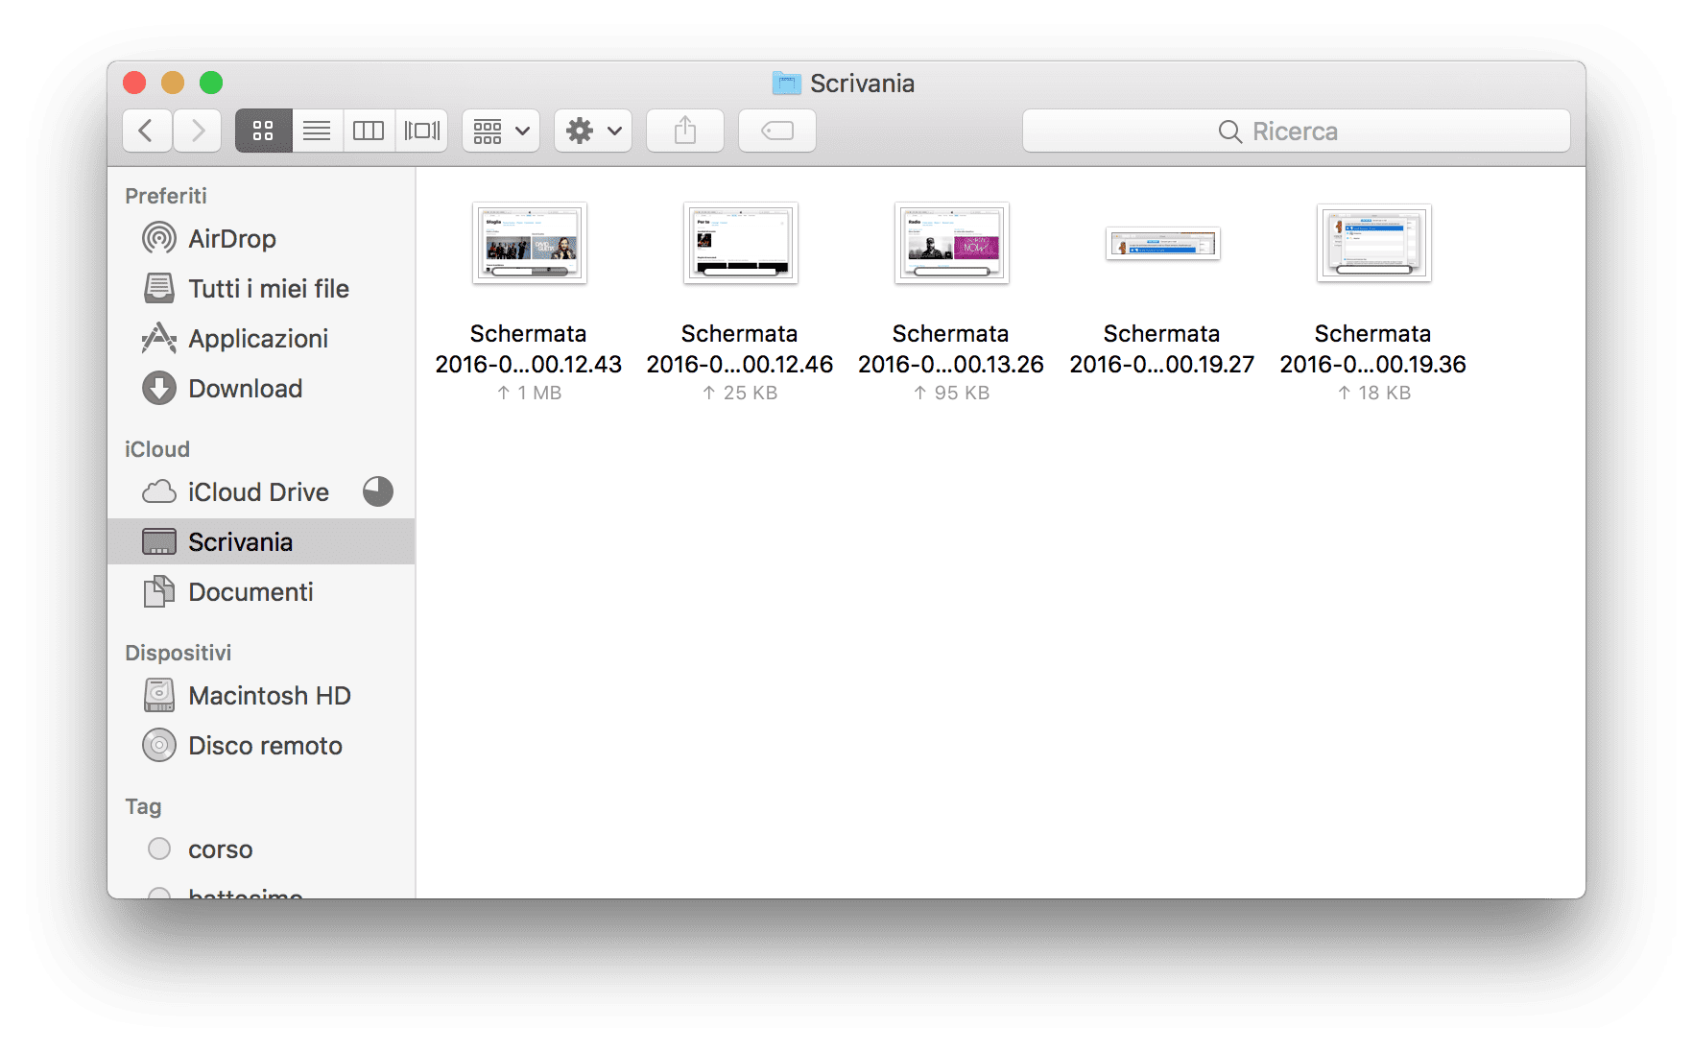This screenshot has width=1693, height=1052.
Task: Open AirDrop in the sidebar
Action: coord(231,239)
